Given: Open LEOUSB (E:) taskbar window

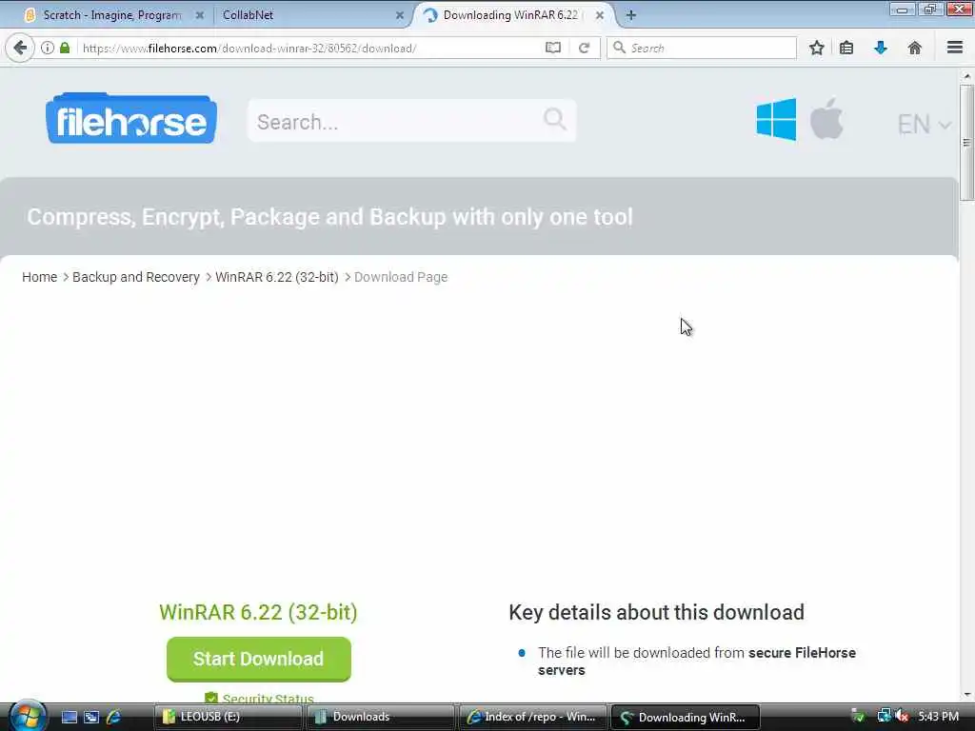Looking at the screenshot, I should [x=228, y=717].
